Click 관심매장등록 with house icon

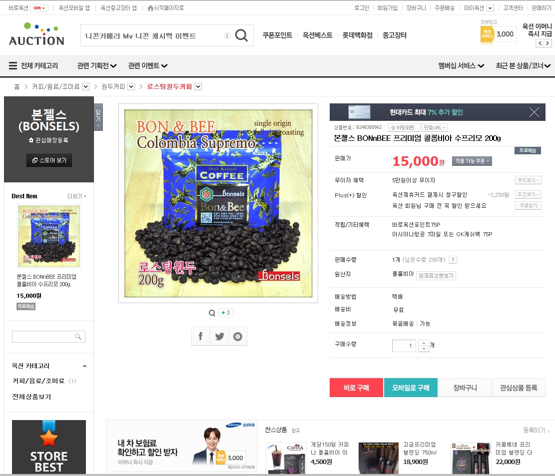tap(48, 140)
